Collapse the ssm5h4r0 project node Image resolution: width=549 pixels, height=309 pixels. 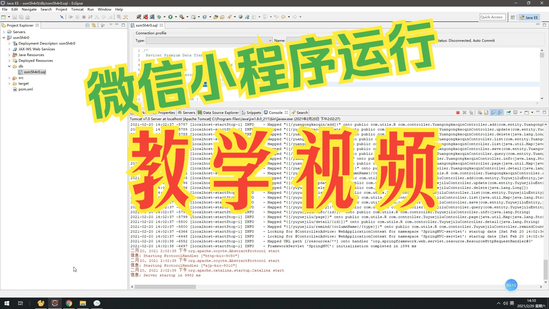click(3, 37)
